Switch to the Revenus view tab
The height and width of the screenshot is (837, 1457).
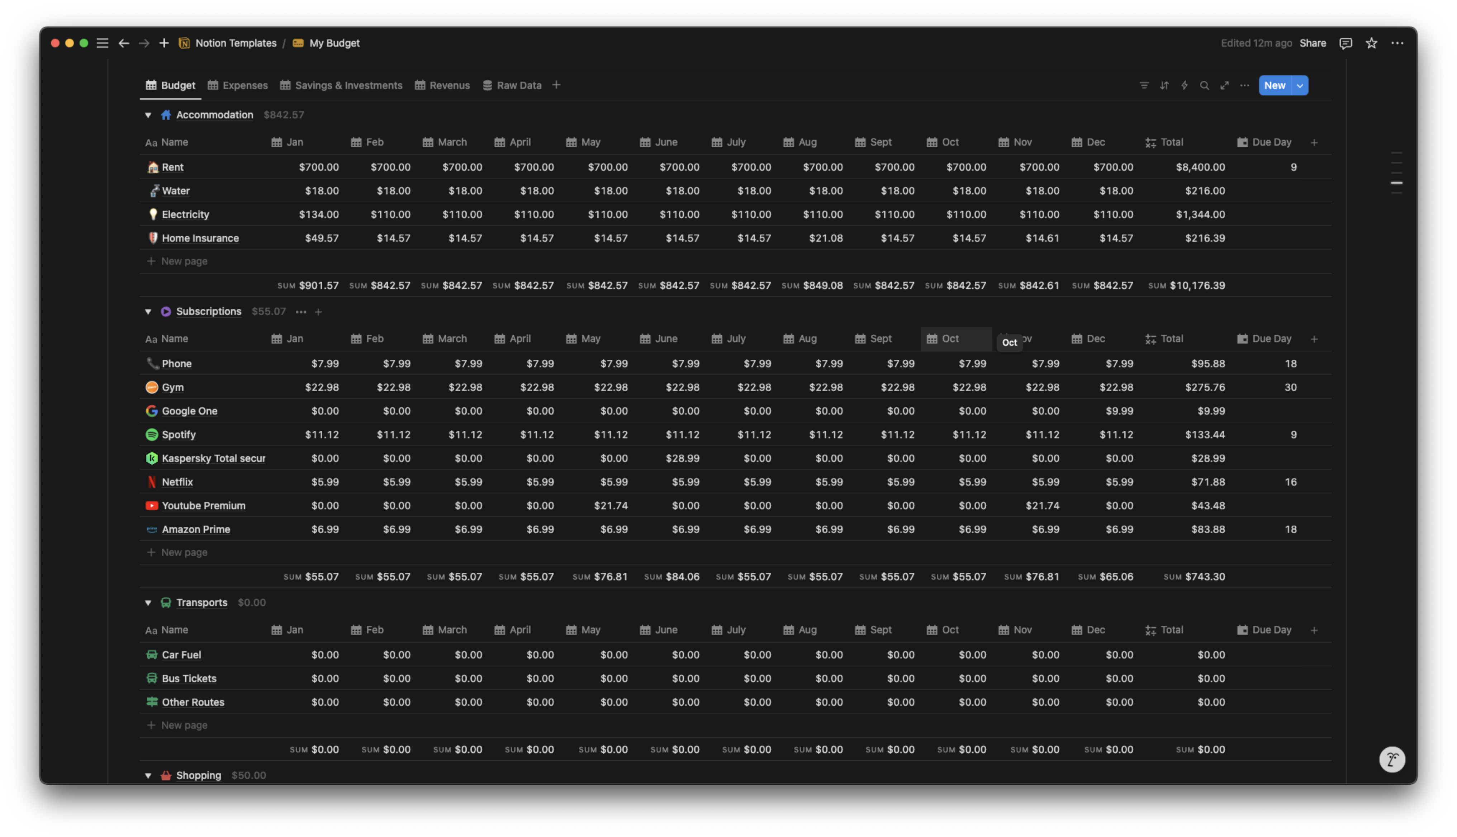[x=442, y=85]
